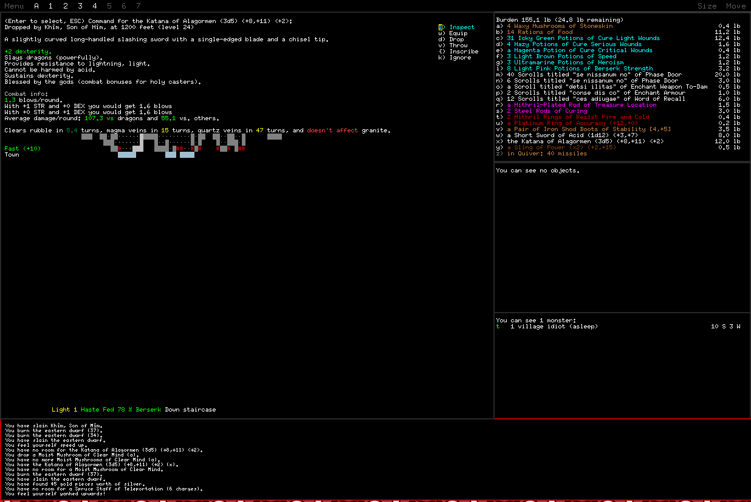The width and height of the screenshot is (751, 502).
Task: Click 'You can see 1 monster' heading
Action: (536, 321)
